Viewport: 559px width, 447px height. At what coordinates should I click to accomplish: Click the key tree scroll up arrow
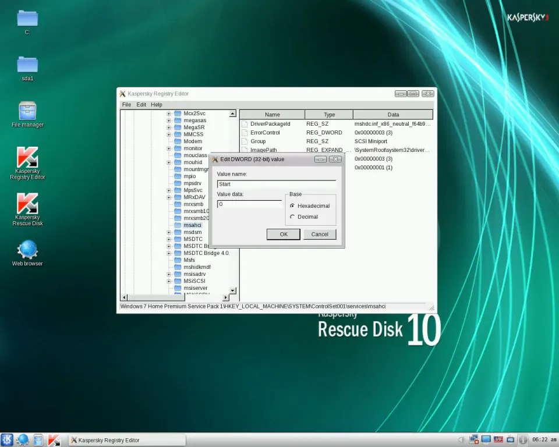tap(232, 113)
